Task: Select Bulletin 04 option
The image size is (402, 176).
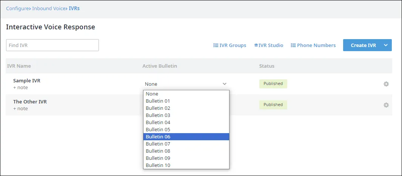Action: 186,122
